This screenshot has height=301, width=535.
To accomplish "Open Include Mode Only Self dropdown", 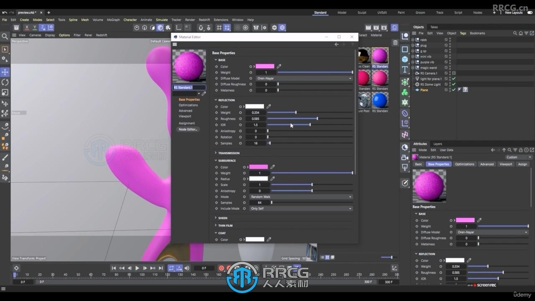I will 301,208.
